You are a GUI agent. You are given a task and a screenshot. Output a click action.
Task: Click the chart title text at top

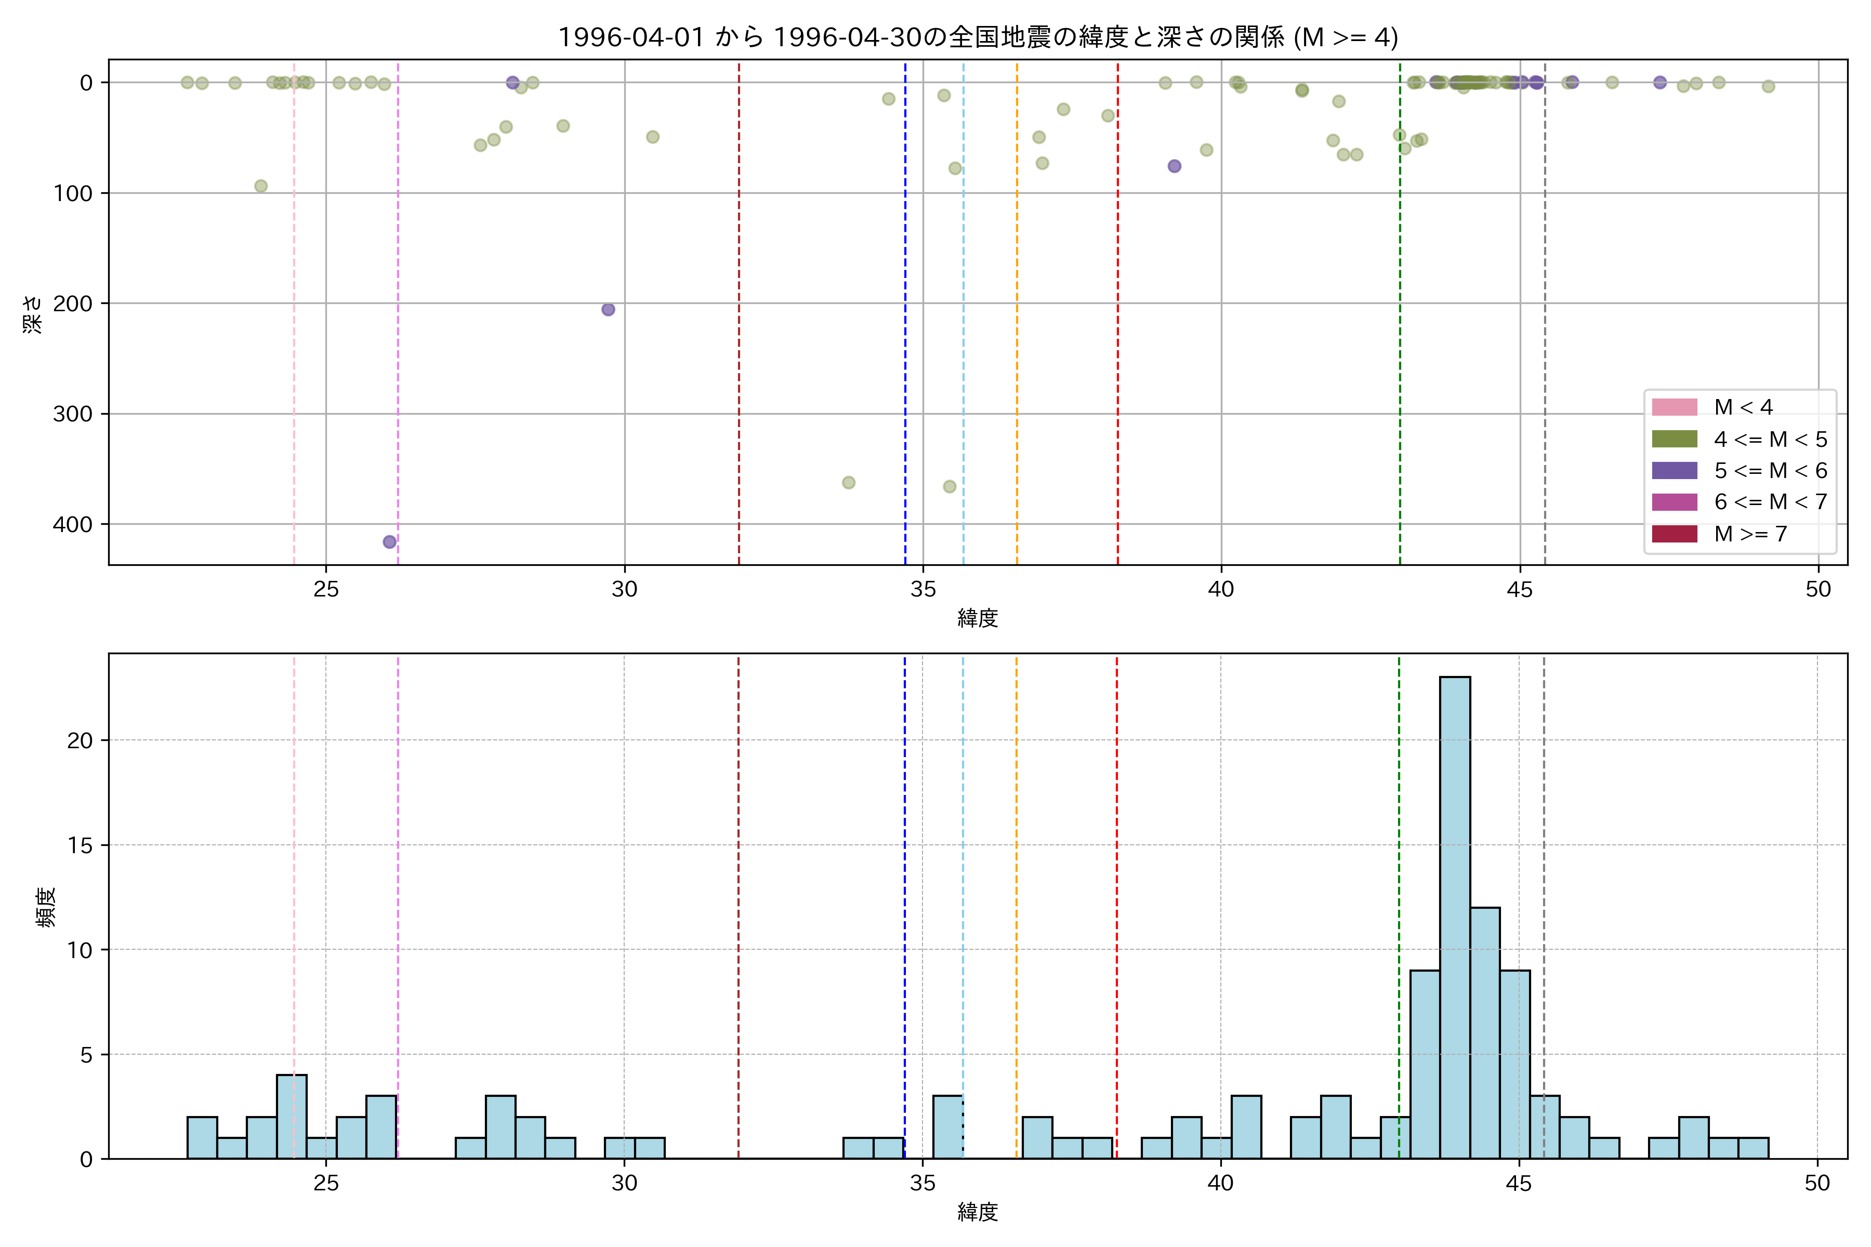click(978, 37)
